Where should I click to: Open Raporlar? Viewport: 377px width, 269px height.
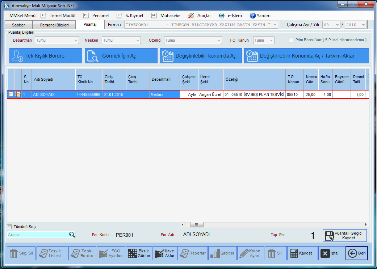tap(193, 253)
